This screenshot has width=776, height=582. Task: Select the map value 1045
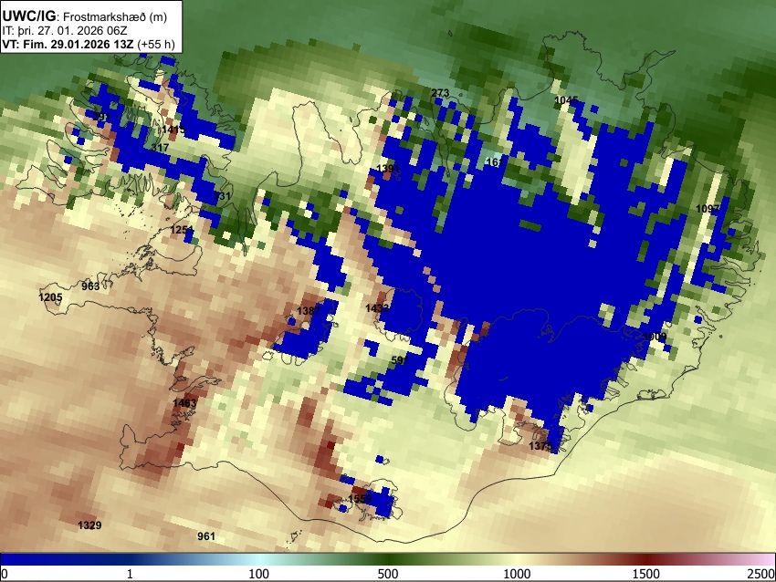point(566,100)
